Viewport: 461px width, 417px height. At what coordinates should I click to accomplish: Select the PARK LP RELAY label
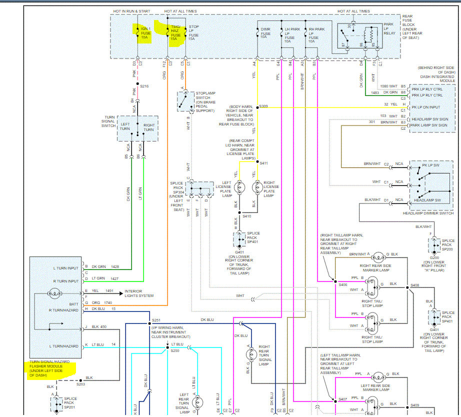pyautogui.click(x=389, y=28)
